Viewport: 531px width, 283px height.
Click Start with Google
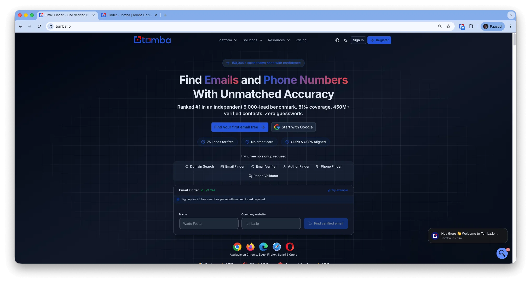[x=293, y=127]
